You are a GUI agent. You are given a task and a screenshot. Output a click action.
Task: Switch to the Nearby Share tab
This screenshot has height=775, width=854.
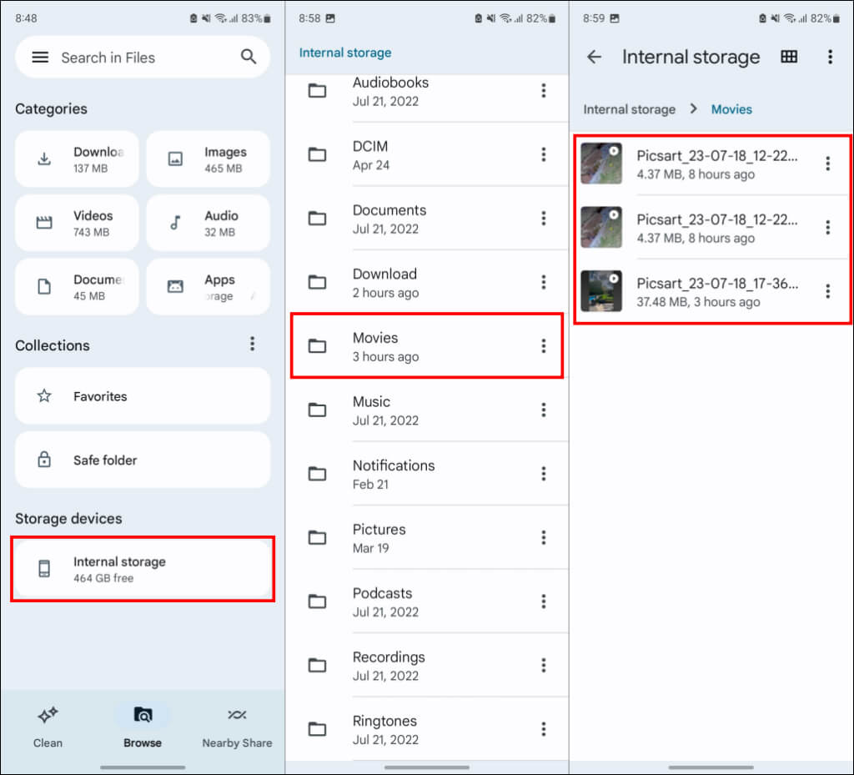237,726
